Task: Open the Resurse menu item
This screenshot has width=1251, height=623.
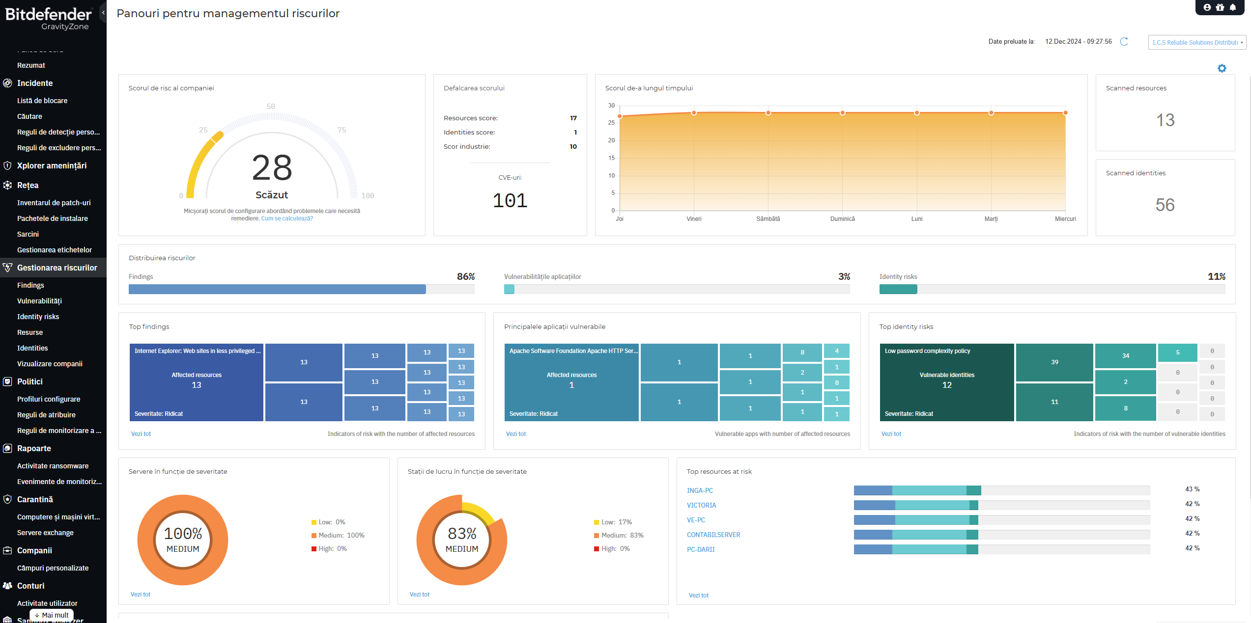Action: tap(30, 332)
